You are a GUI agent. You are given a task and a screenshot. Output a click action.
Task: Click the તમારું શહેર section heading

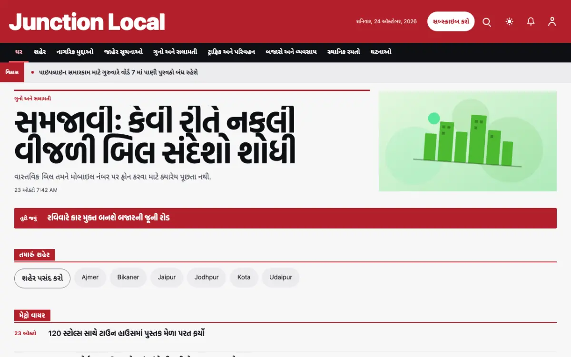(x=35, y=255)
